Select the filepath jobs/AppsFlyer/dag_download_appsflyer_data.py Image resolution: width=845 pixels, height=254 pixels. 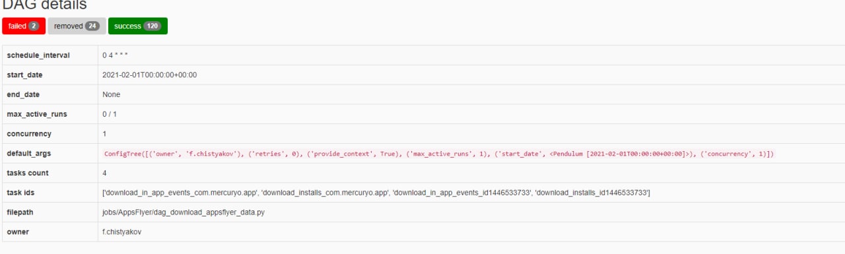184,212
